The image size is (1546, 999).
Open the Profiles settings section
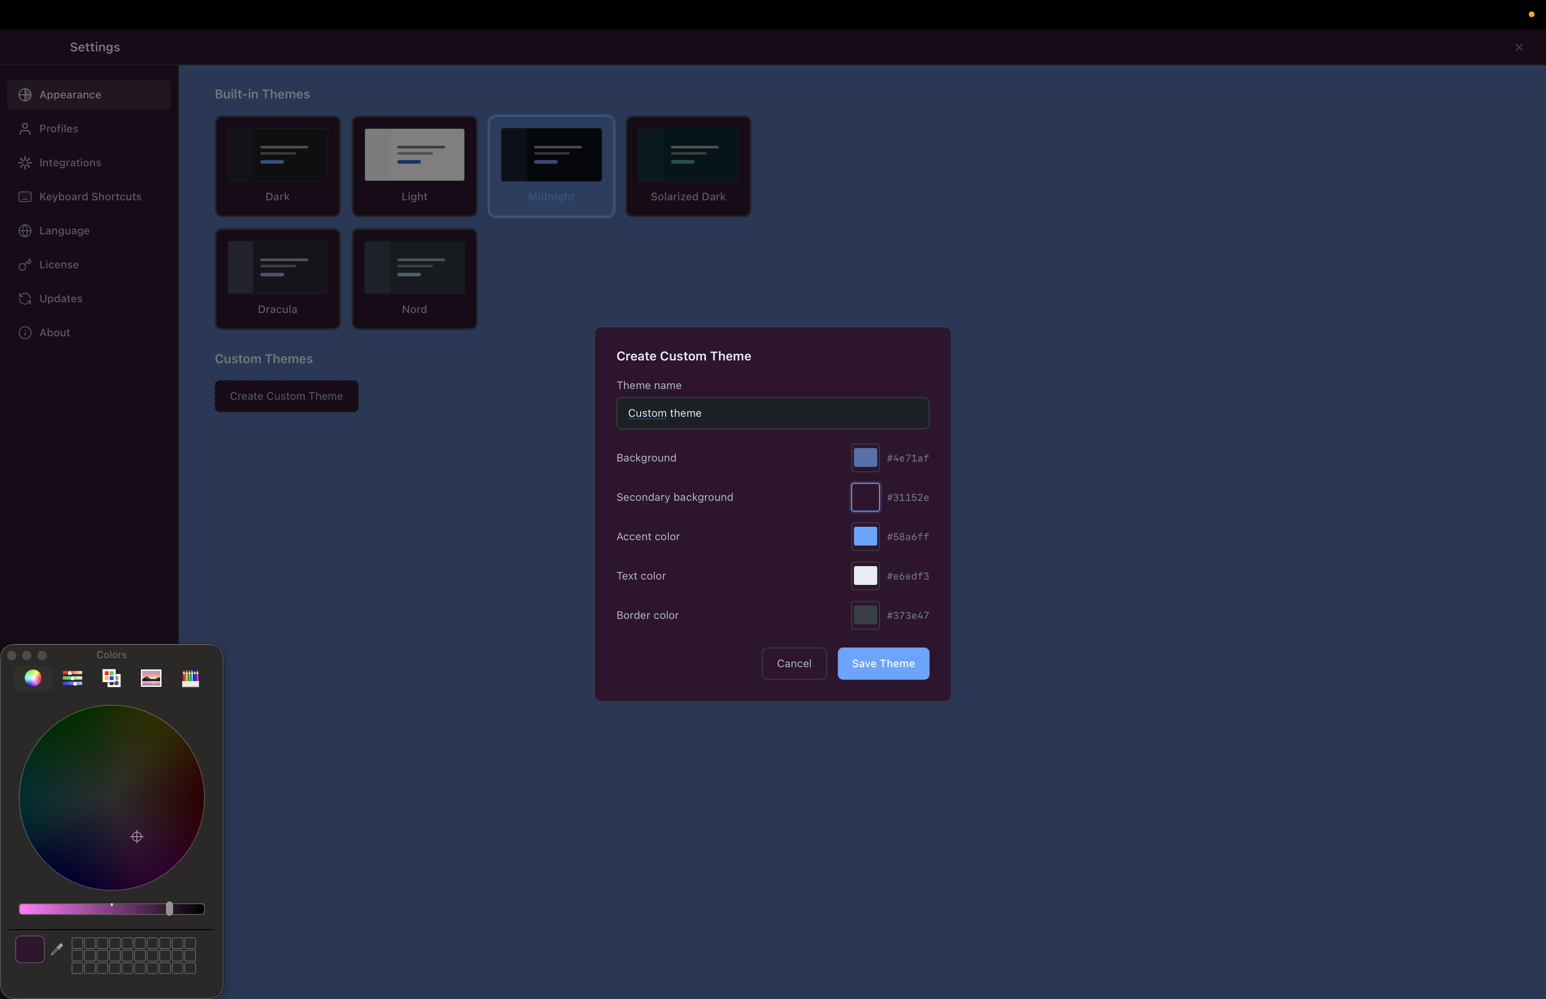89,128
